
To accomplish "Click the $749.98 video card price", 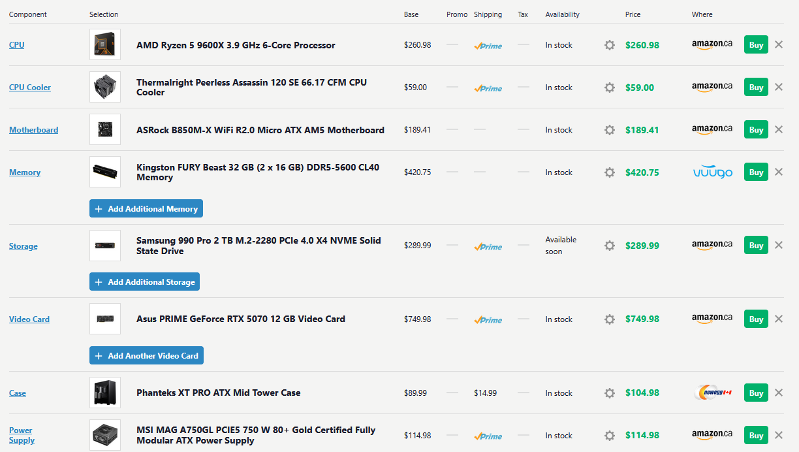I will 642,319.
